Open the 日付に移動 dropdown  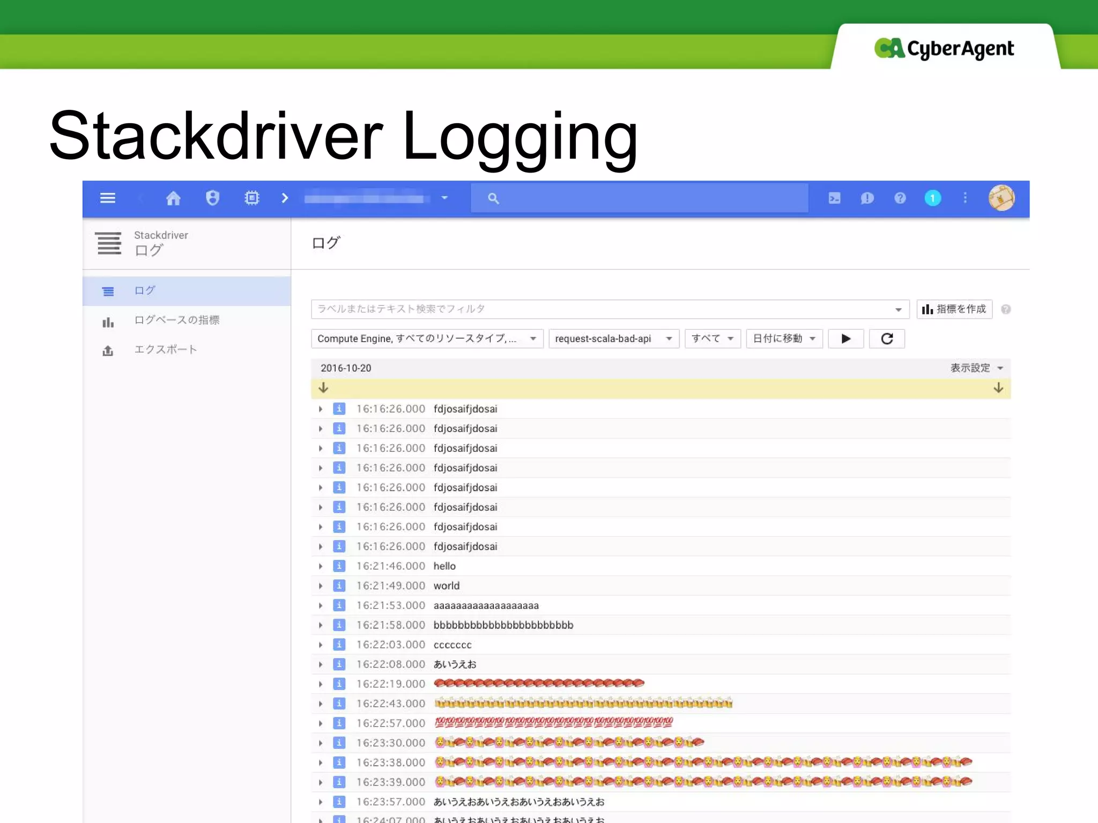point(784,339)
